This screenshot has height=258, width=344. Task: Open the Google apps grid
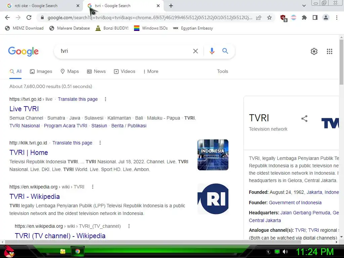[329, 51]
